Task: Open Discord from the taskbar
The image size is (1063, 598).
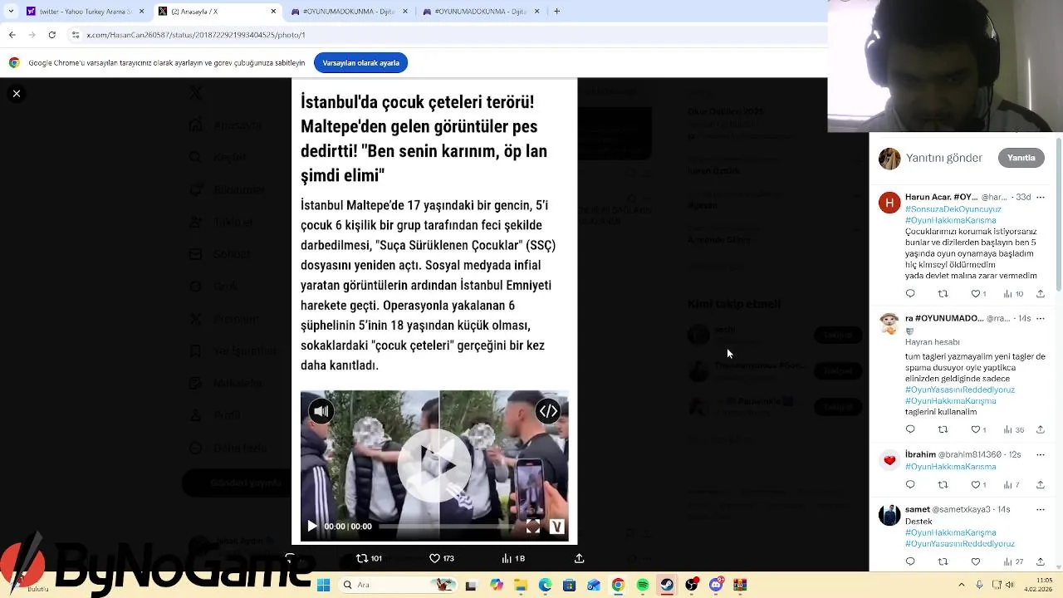Action: (x=716, y=585)
